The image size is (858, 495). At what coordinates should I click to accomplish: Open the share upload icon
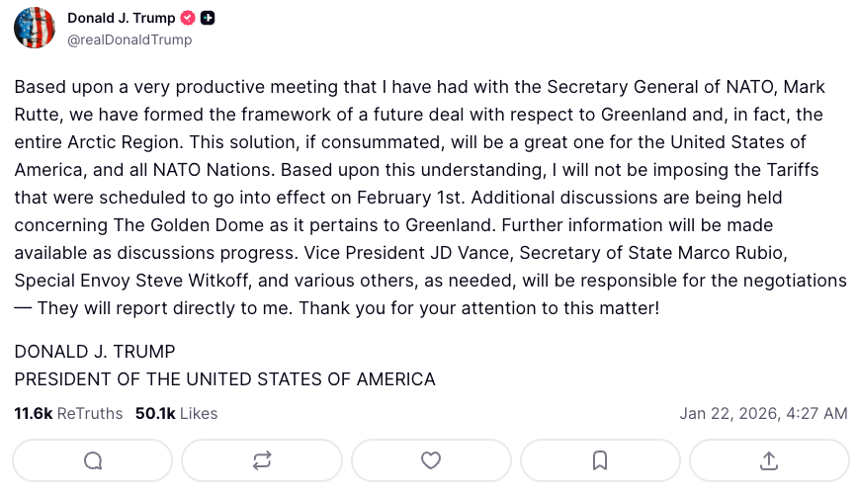point(769,460)
